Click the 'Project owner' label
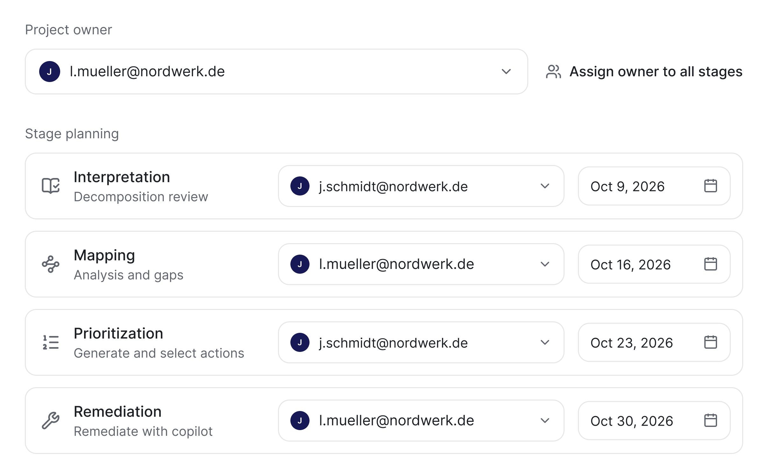 tap(68, 30)
